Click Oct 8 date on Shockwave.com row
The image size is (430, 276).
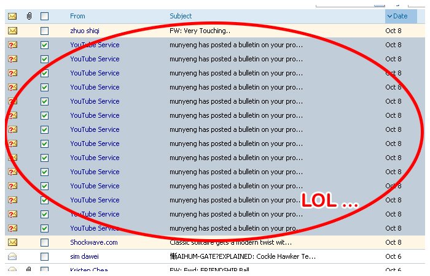pyautogui.click(x=393, y=242)
